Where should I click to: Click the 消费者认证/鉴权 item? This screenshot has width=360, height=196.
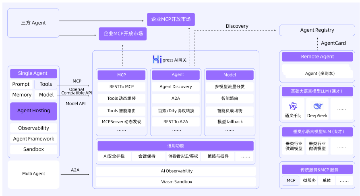click(x=183, y=156)
